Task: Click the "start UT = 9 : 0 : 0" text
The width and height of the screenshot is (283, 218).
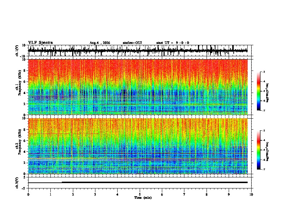Action: pyautogui.click(x=173, y=43)
